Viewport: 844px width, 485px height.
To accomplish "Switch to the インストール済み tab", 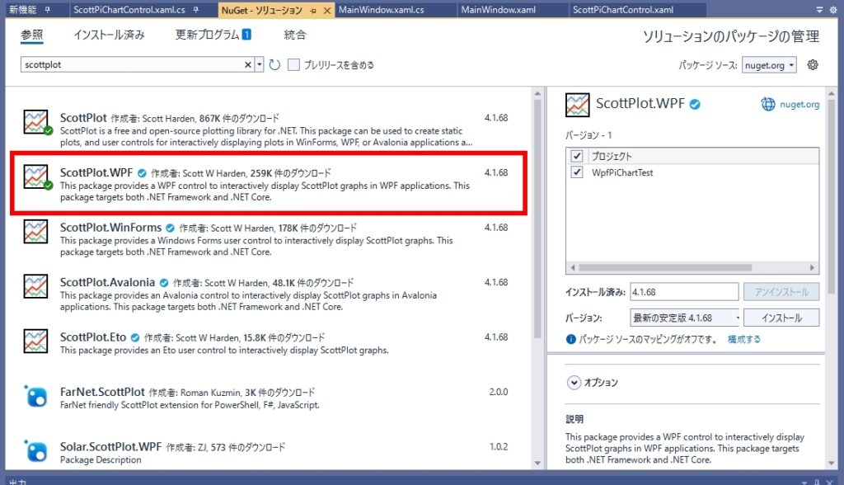I will pyautogui.click(x=109, y=35).
